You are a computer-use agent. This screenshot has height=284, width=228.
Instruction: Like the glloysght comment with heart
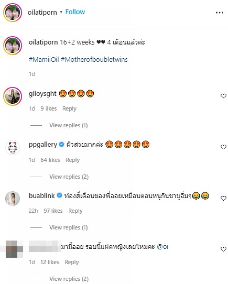coord(224,96)
